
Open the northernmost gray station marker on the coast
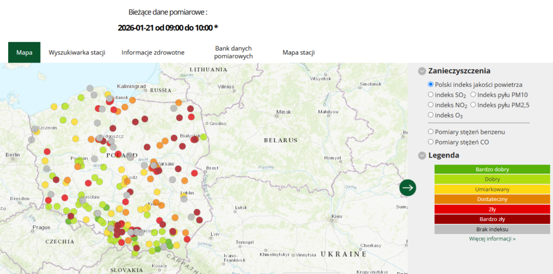tap(90, 88)
